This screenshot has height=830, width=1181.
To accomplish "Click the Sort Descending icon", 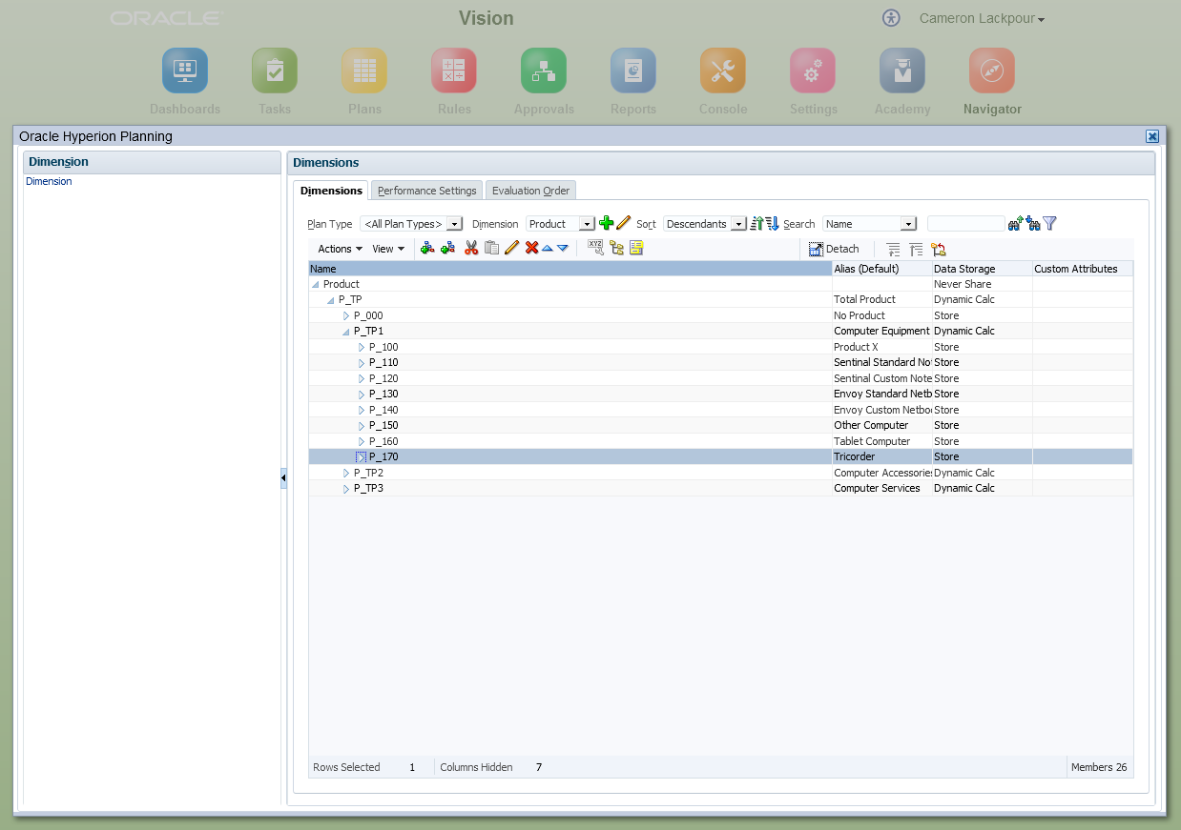I will tap(773, 223).
